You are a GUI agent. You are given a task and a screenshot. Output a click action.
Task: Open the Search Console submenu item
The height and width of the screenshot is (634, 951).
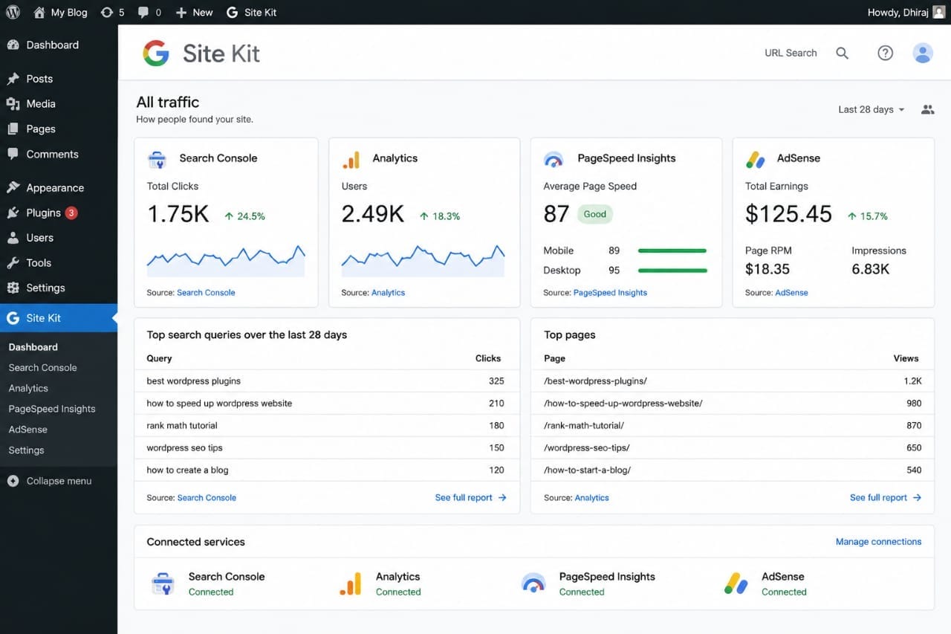tap(42, 368)
